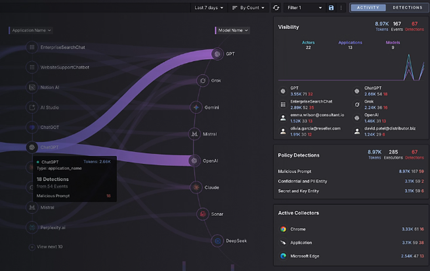The width and height of the screenshot is (430, 271).
Task: Switch to the DETECTIONS view
Action: (407, 7)
